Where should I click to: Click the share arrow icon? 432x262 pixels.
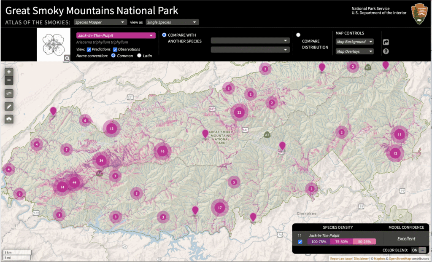(386, 42)
